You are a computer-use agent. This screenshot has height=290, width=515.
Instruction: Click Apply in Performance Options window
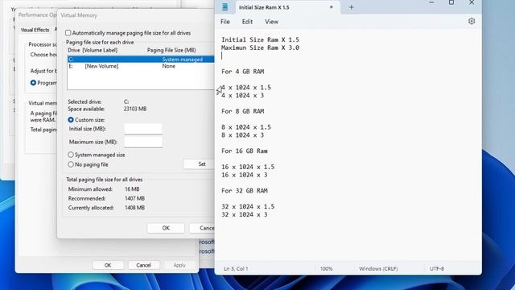coord(179,265)
